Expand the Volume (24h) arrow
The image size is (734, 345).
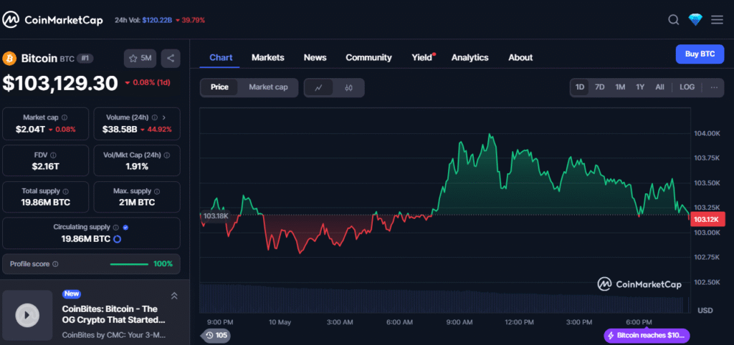[x=164, y=118]
